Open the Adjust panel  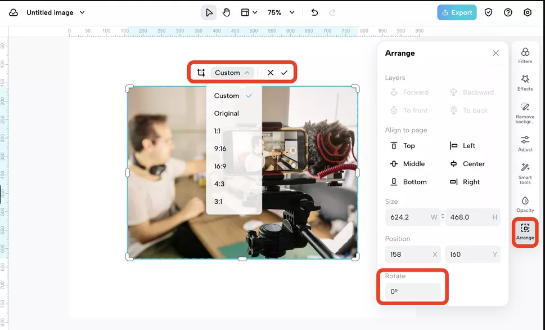[525, 144]
